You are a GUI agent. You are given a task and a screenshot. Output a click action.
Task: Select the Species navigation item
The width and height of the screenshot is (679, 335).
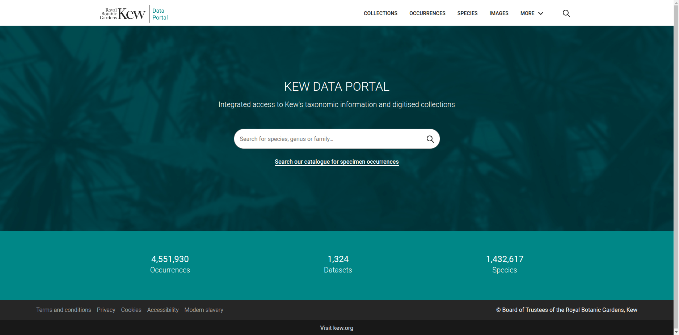[x=467, y=13]
